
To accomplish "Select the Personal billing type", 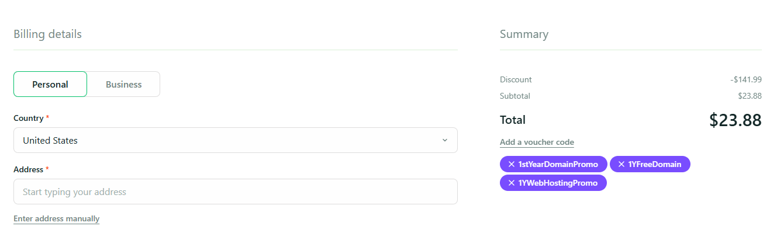I will pyautogui.click(x=50, y=84).
